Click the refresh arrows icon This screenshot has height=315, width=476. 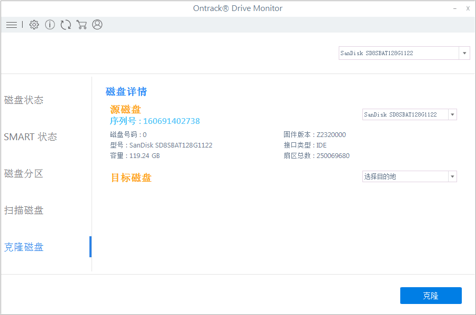click(x=66, y=25)
